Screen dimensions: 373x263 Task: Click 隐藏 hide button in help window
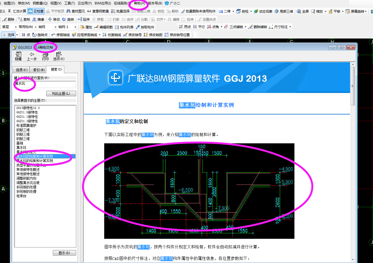[18, 56]
